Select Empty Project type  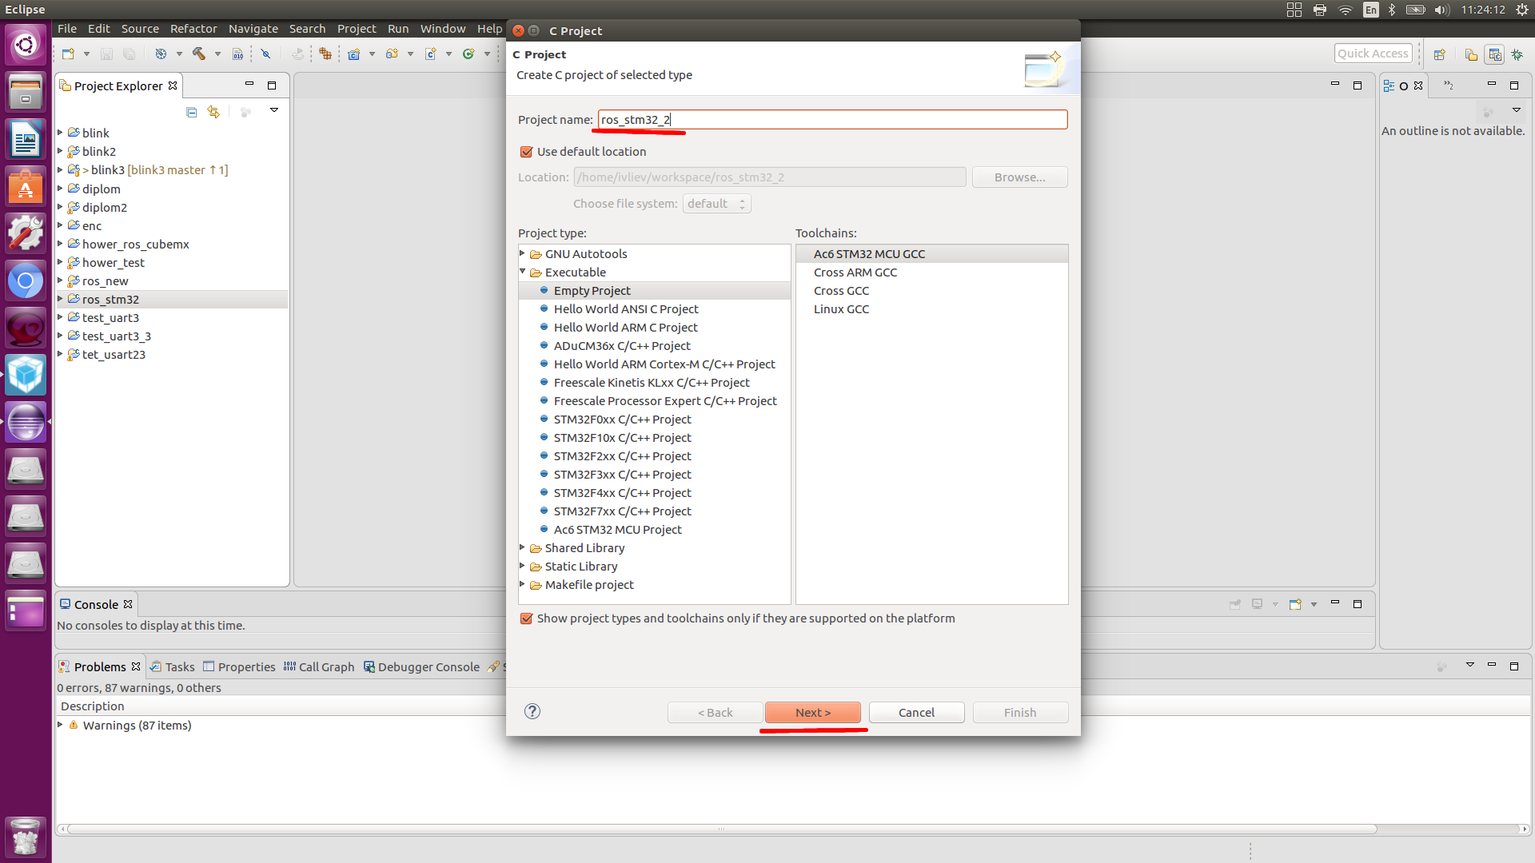coord(592,291)
